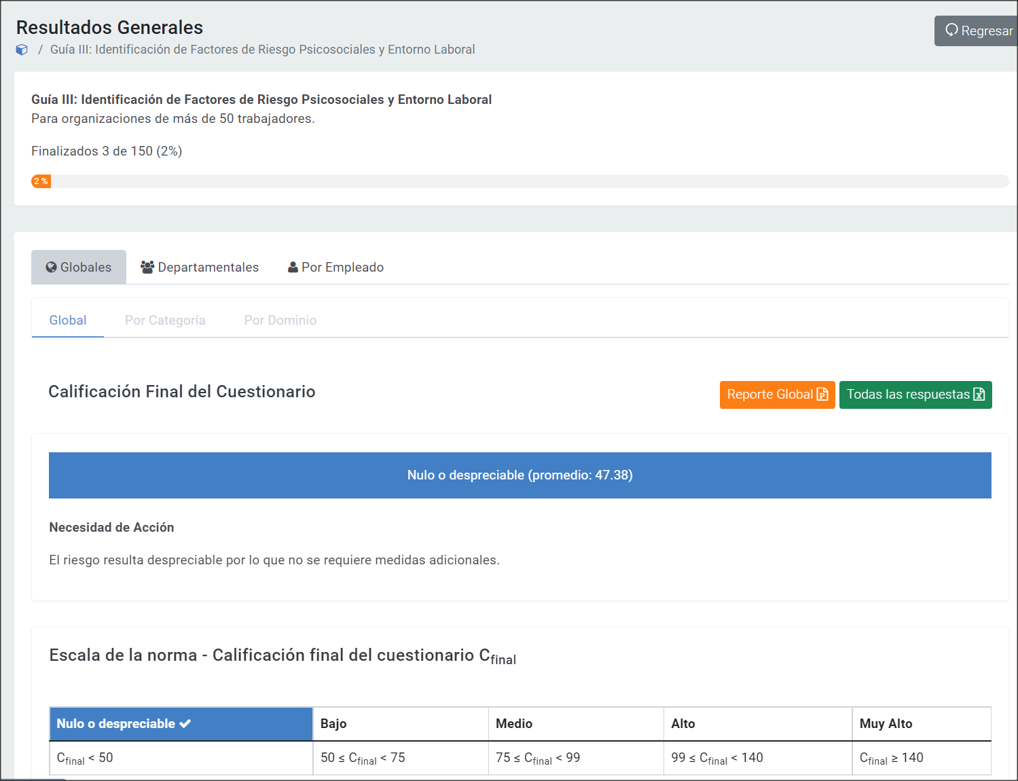
Task: Click the Calificación Final del Cuestionario heading
Action: 182,392
